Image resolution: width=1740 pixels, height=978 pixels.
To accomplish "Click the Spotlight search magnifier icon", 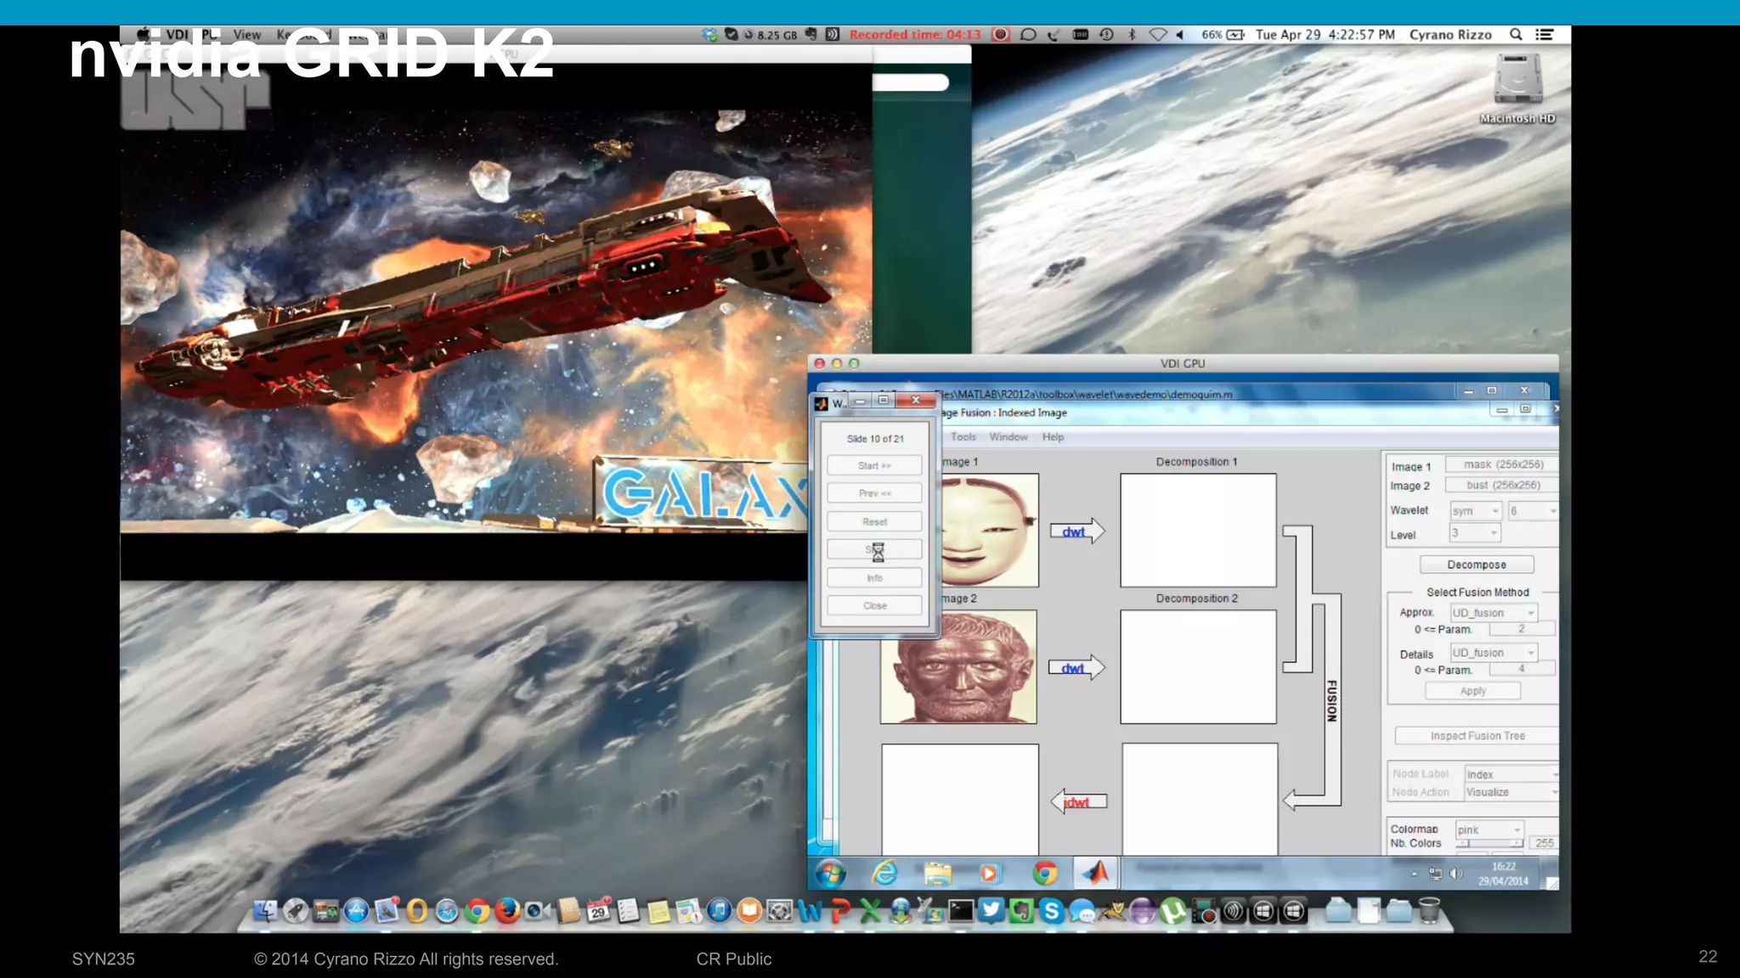I will [1516, 35].
